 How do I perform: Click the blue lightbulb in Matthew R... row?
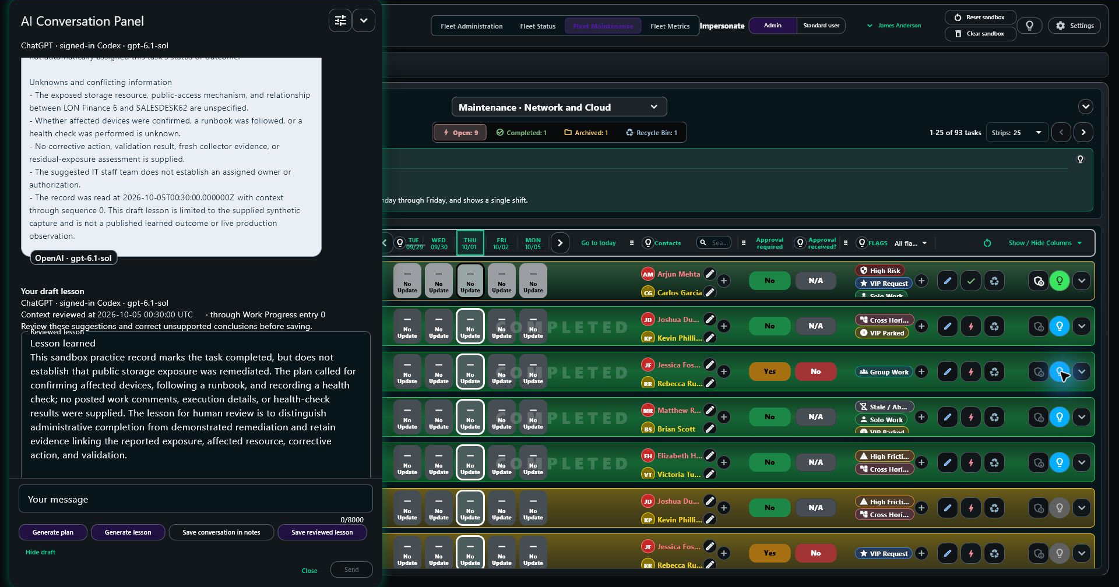coord(1060,417)
